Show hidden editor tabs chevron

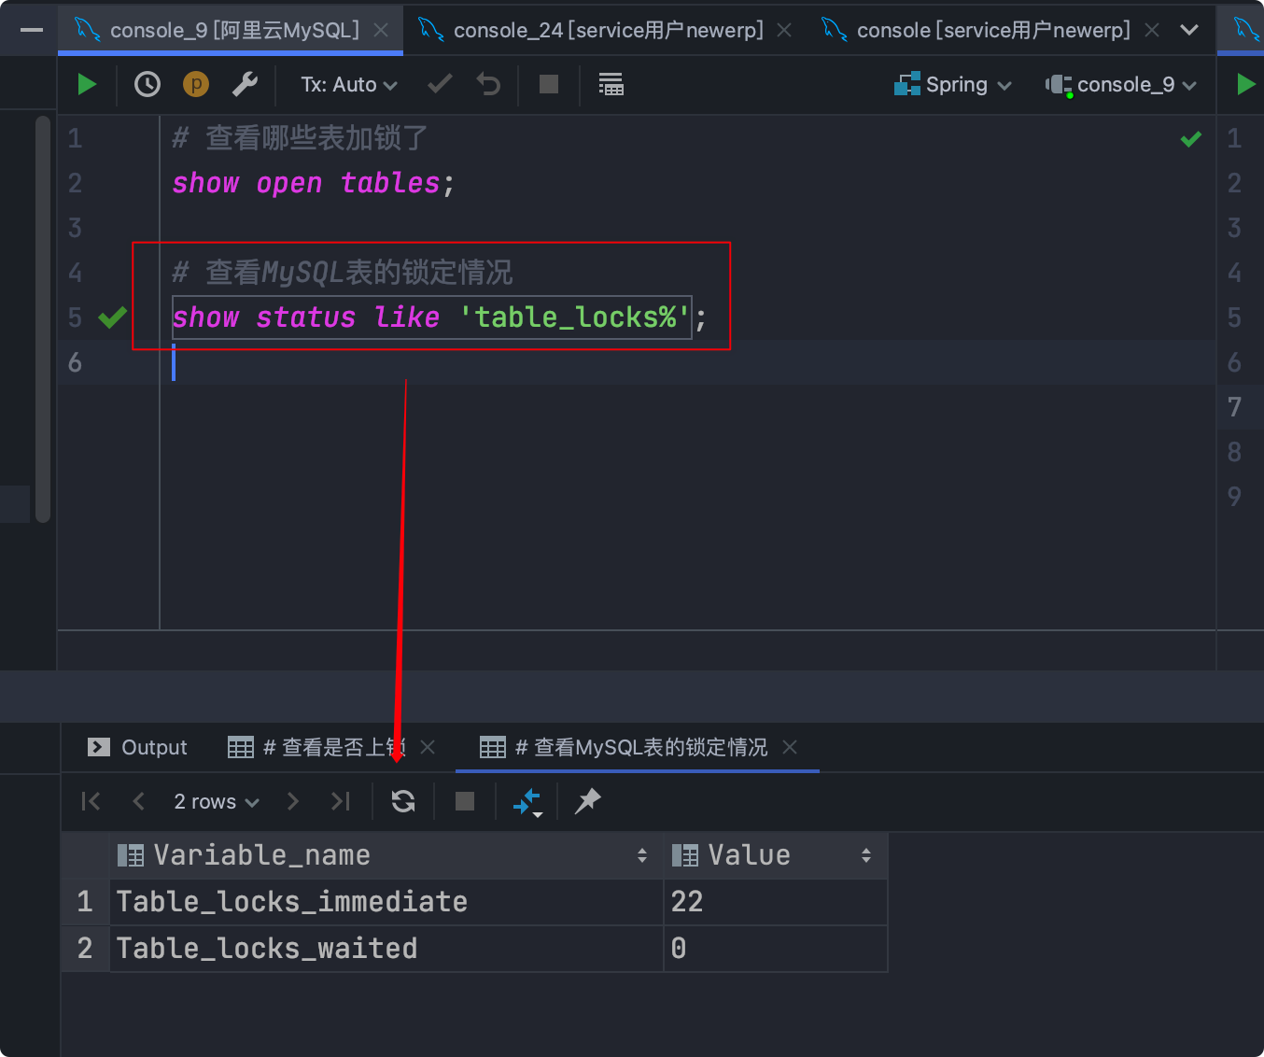point(1189,30)
